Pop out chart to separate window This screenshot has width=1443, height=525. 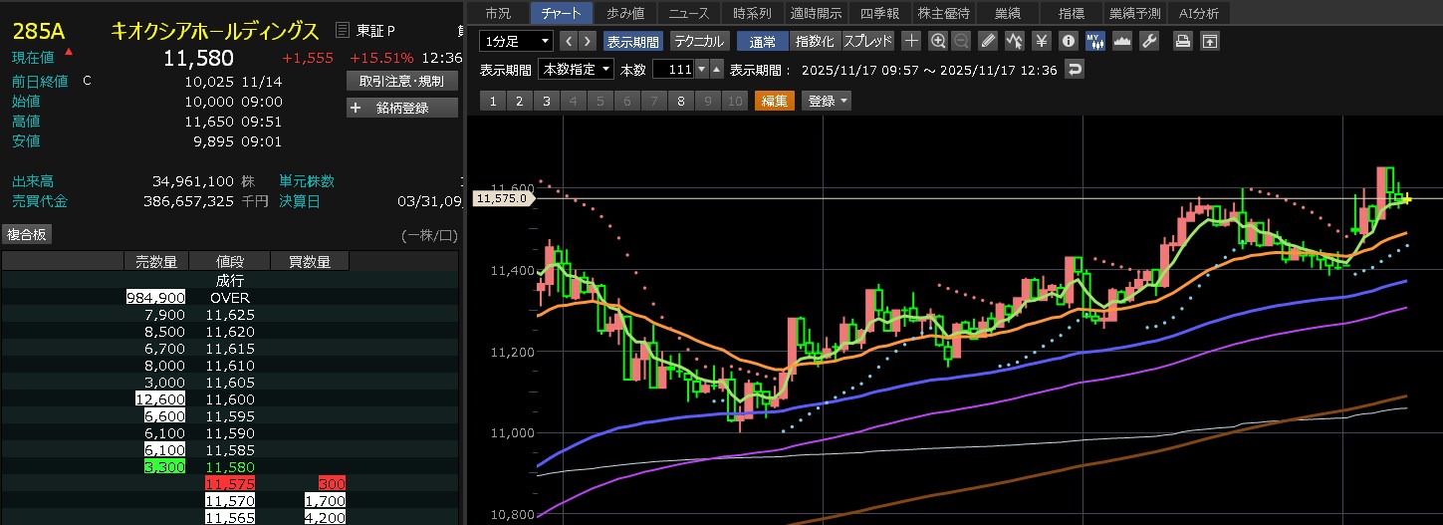point(1209,41)
